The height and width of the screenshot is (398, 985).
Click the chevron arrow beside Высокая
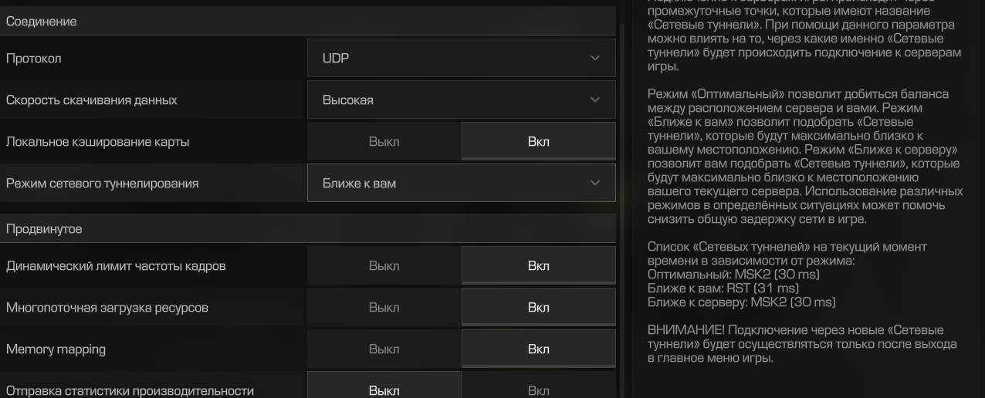pos(594,100)
